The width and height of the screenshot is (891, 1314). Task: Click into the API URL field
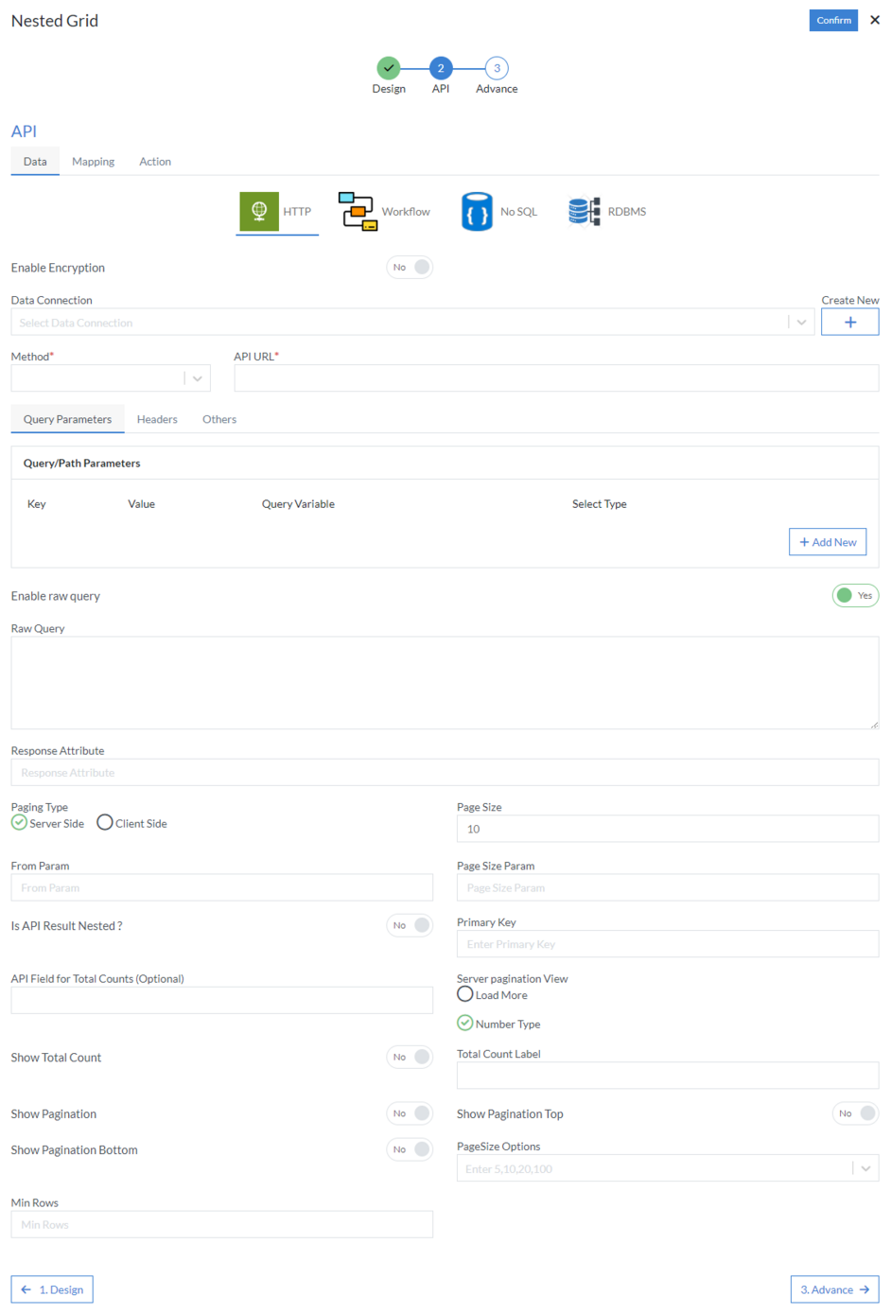point(556,378)
